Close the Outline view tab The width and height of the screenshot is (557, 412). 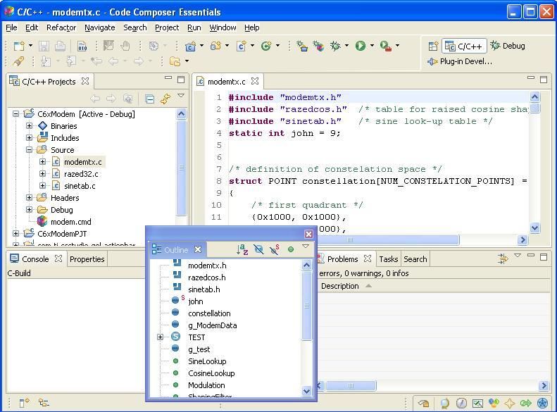pyautogui.click(x=198, y=249)
